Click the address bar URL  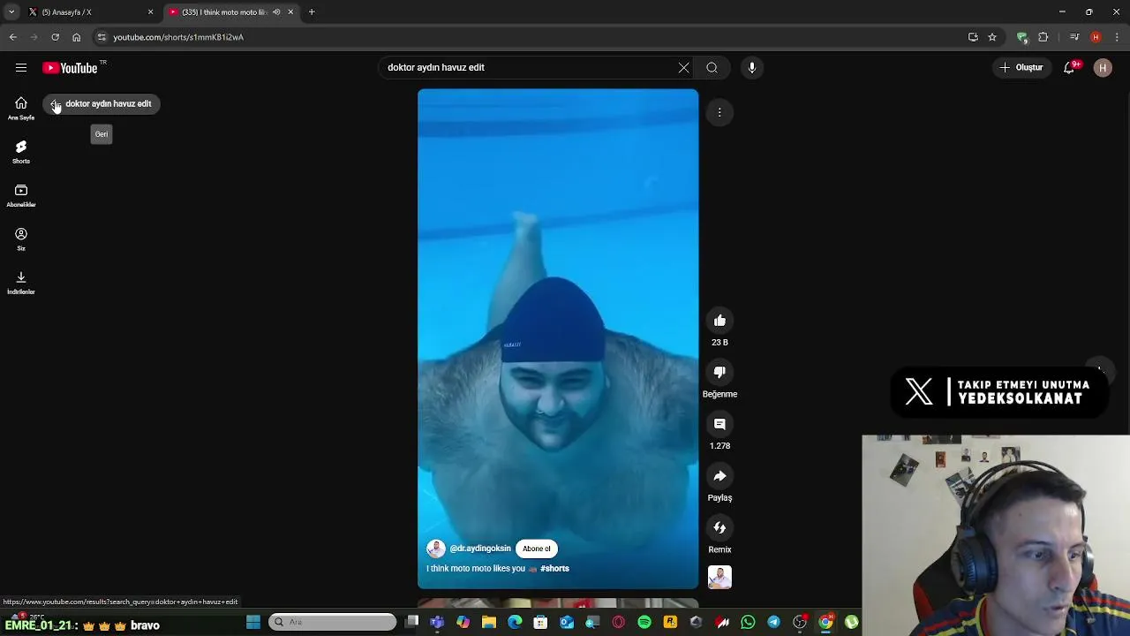[178, 37]
